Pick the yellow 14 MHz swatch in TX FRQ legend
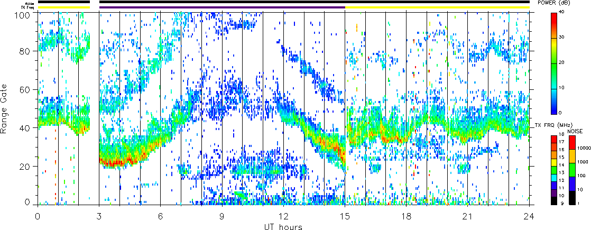Image resolution: width=591 pixels, height=230 pixels. (554, 163)
